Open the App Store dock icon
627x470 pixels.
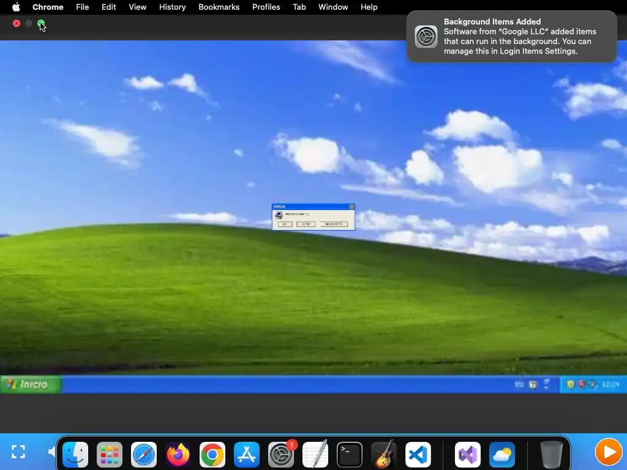(246, 455)
